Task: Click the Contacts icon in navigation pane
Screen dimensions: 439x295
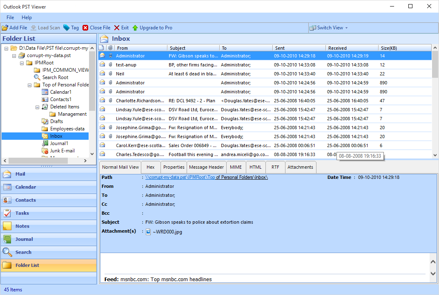Action: click(7, 200)
